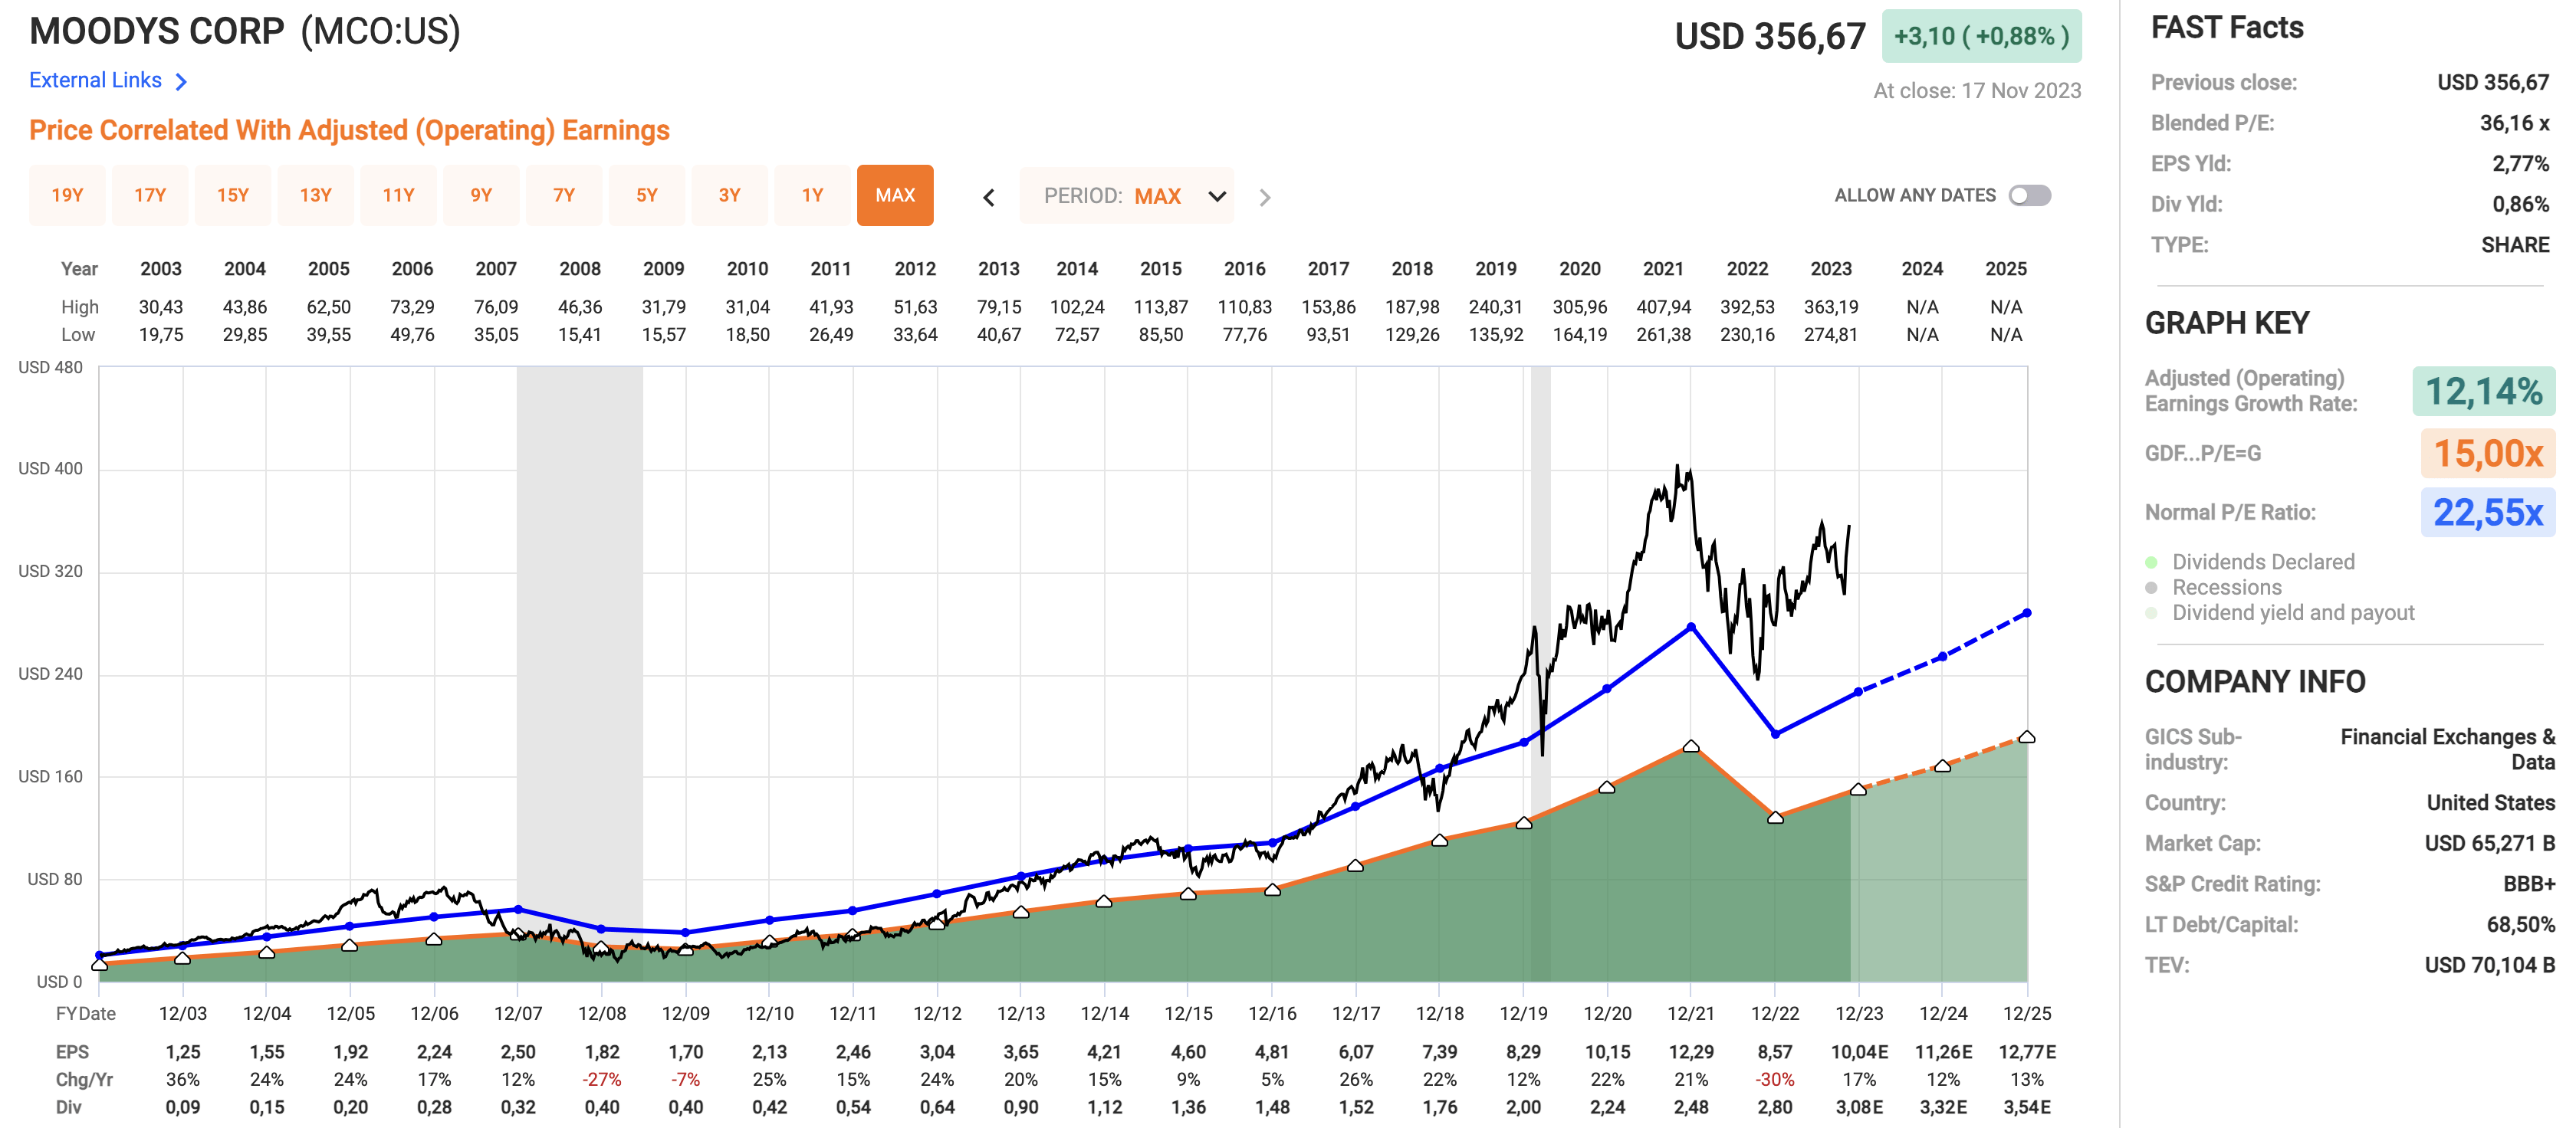Screen dimensions: 2576x1128
Task: Click the 12,14% earnings growth rate badge
Action: coord(2484,391)
